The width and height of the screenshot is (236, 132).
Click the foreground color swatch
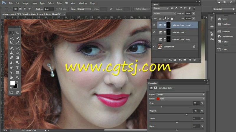tap(12, 83)
